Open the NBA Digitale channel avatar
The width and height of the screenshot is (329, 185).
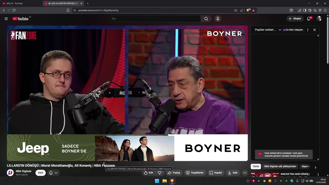[x=10, y=173]
